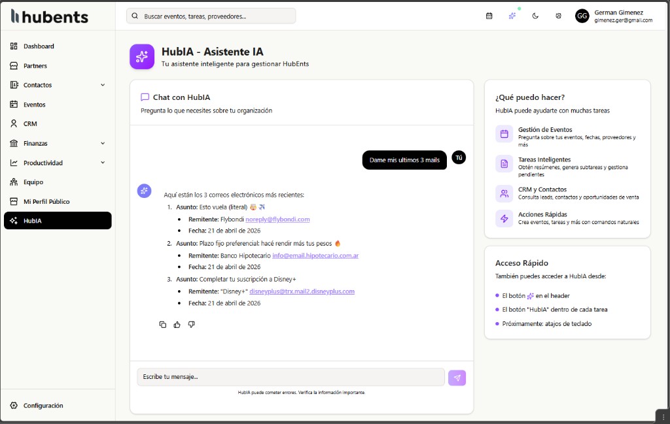
Task: Click the German Gimenez profile avatar
Action: click(x=582, y=15)
